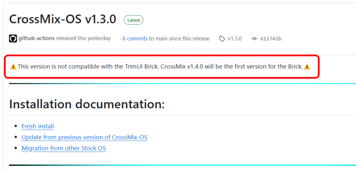Open commit hash 611742b
Image resolution: width=356 pixels, height=171 pixels.
click(271, 39)
